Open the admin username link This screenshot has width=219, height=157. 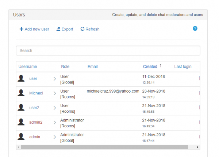(35, 137)
